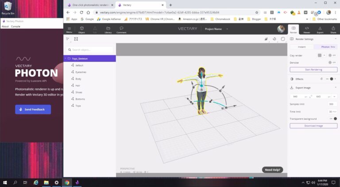The image size is (340, 187).
Task: Click the height field showing 643
Action: 322,96
